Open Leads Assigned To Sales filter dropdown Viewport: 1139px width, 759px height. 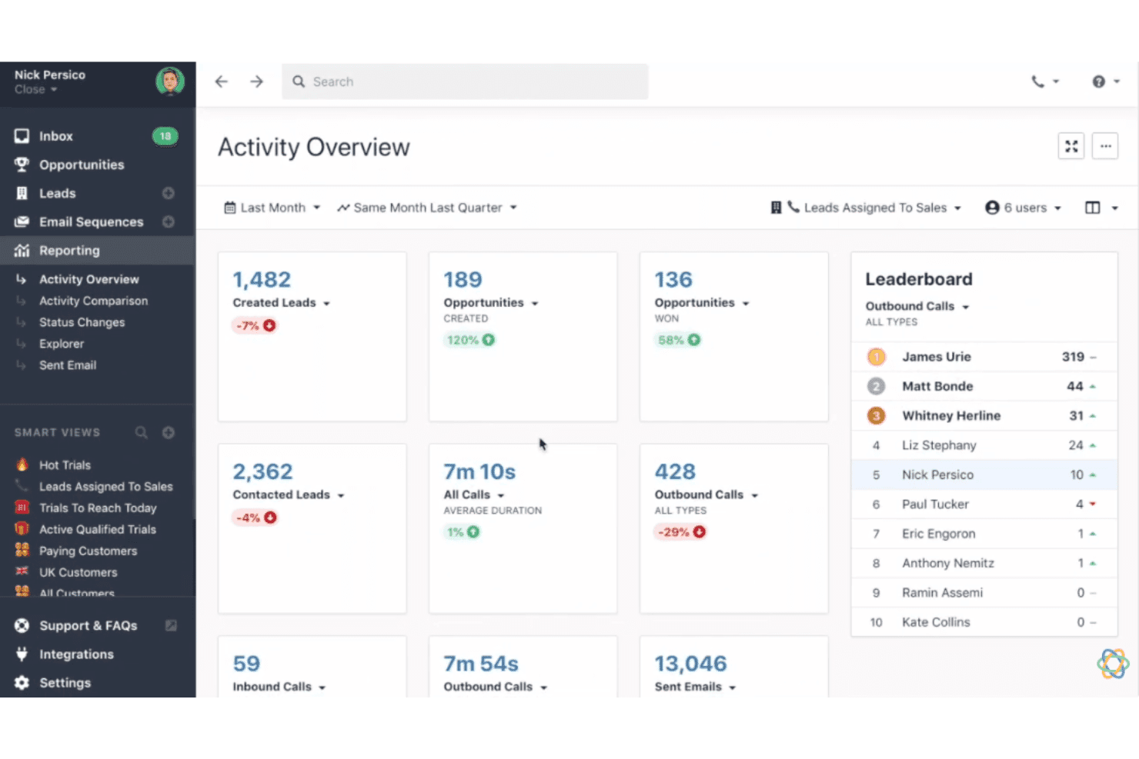[866, 208]
